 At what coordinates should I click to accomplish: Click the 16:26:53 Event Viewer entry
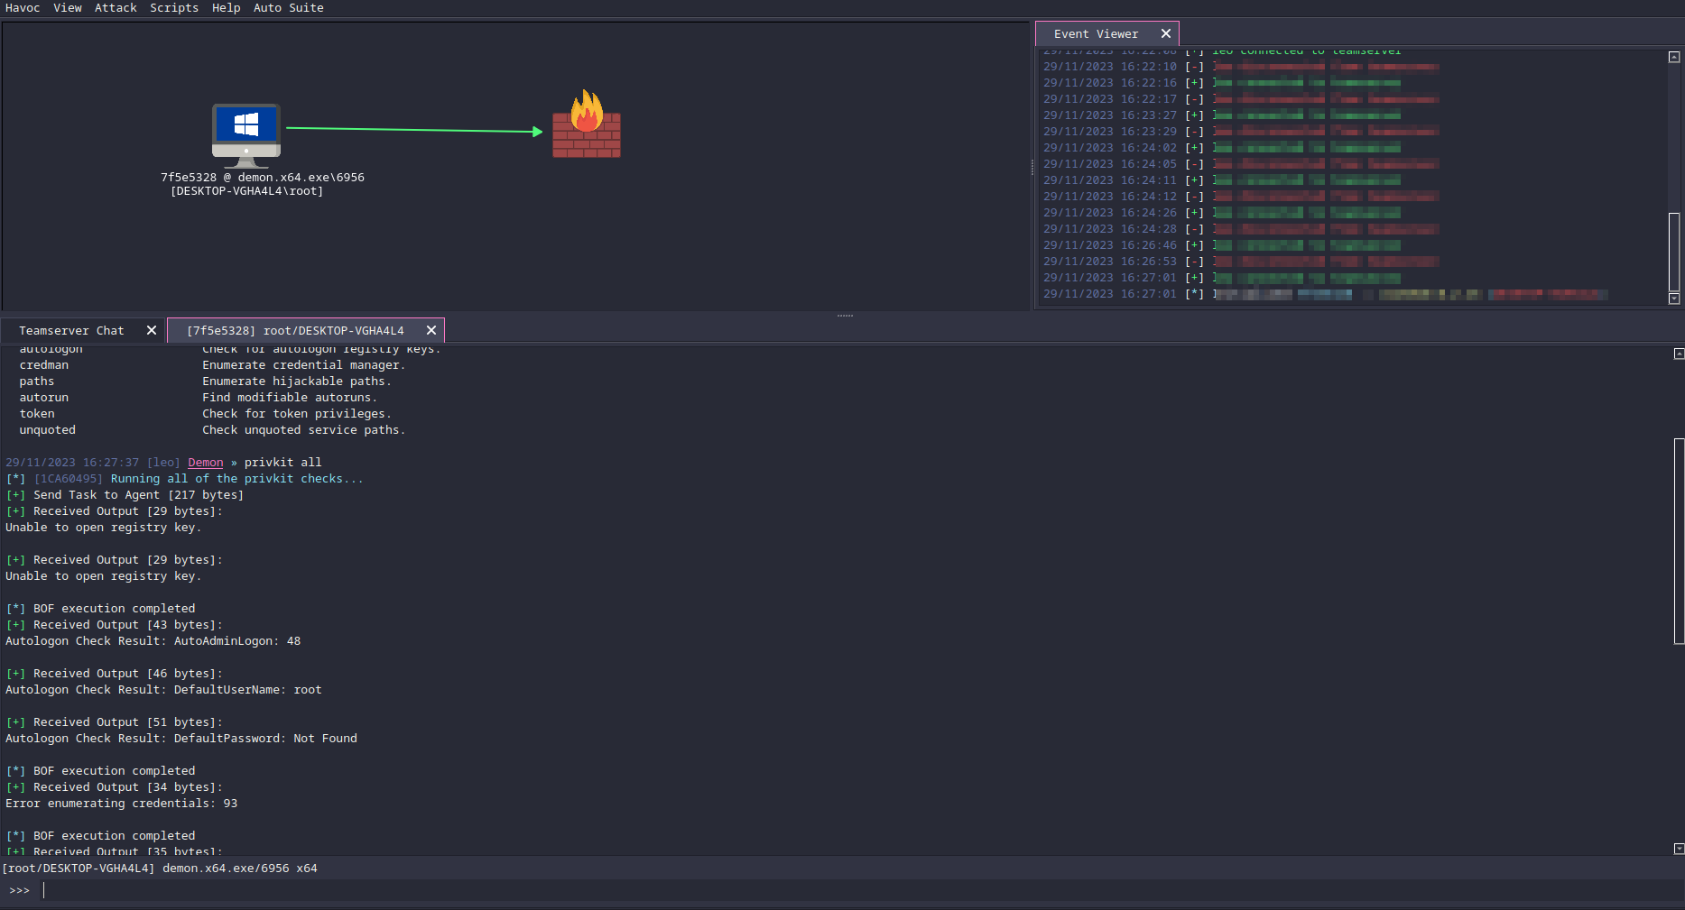coord(1241,262)
